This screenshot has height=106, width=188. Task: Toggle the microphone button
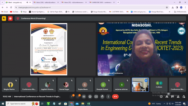pos(72,97)
